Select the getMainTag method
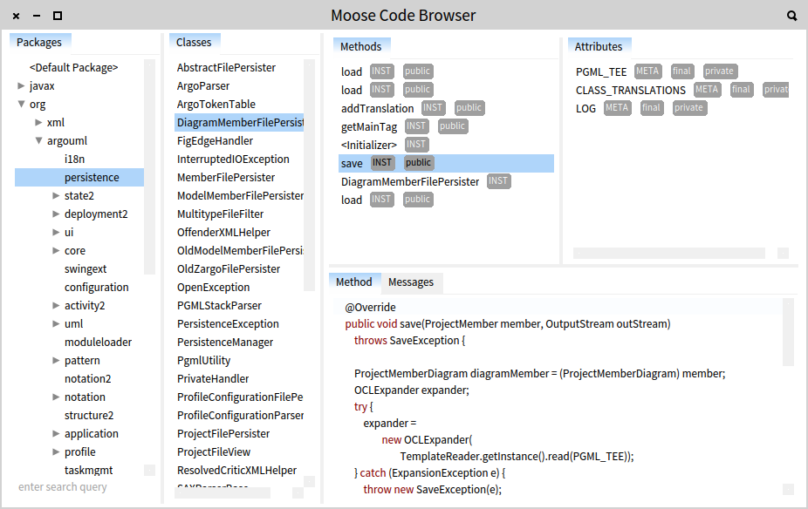 [x=368, y=127]
